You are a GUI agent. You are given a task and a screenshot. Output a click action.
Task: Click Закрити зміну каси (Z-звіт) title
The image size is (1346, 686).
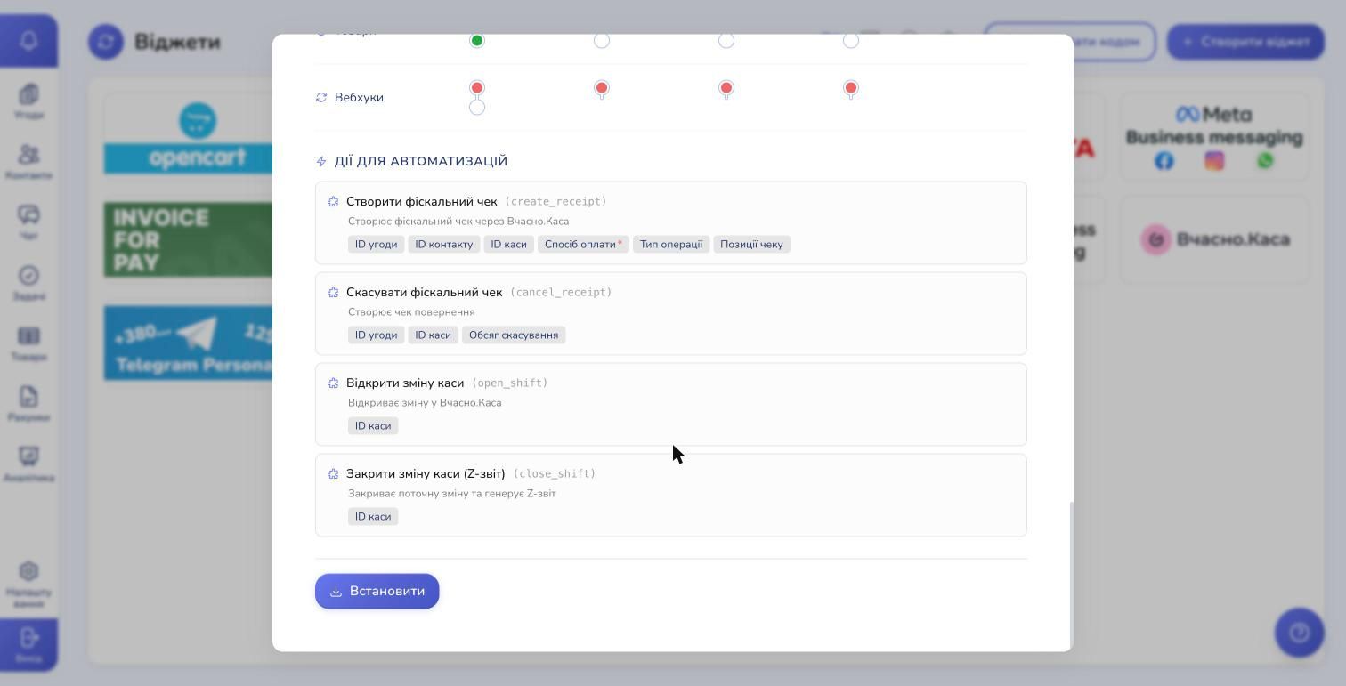[x=426, y=474]
